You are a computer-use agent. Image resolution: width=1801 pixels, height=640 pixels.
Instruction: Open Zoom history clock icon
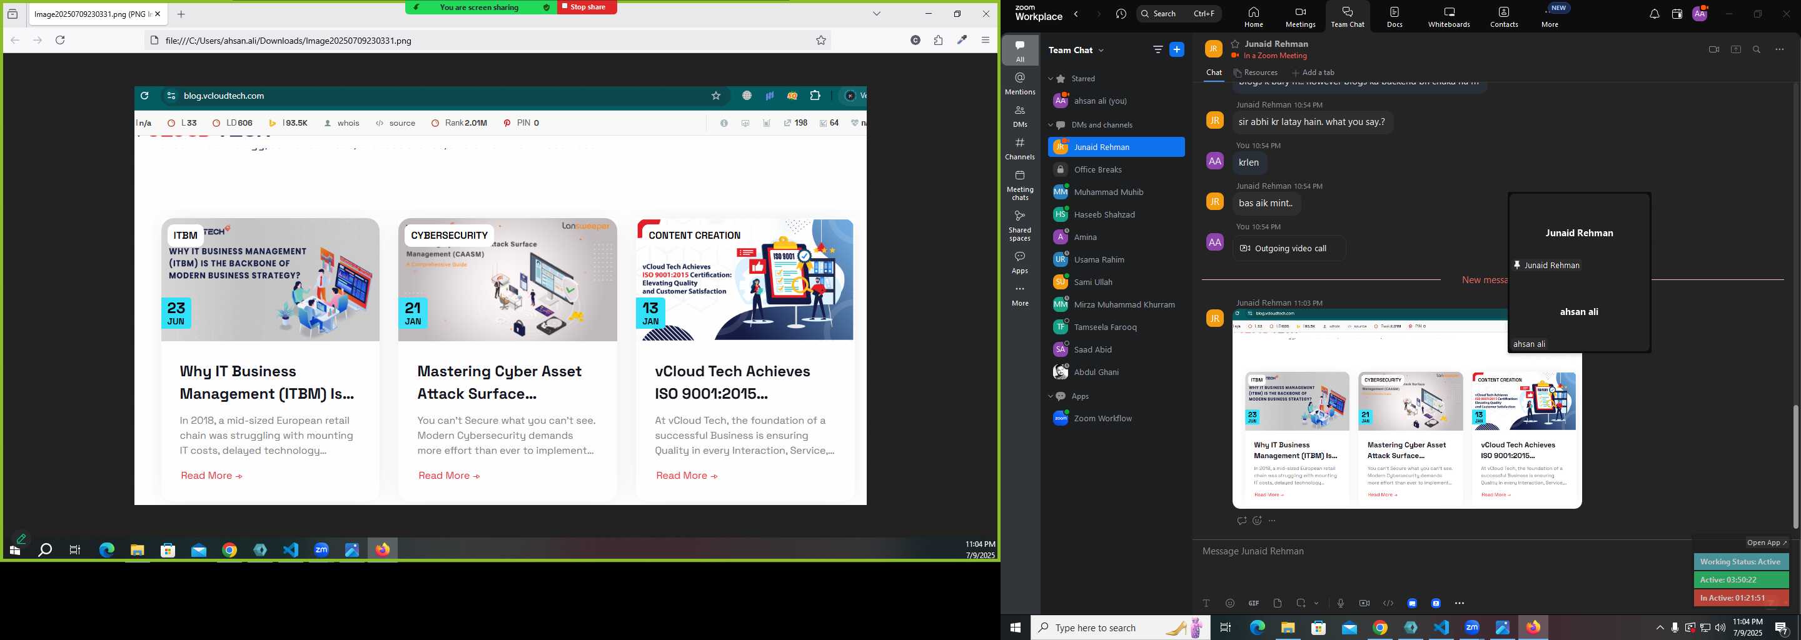(1121, 14)
